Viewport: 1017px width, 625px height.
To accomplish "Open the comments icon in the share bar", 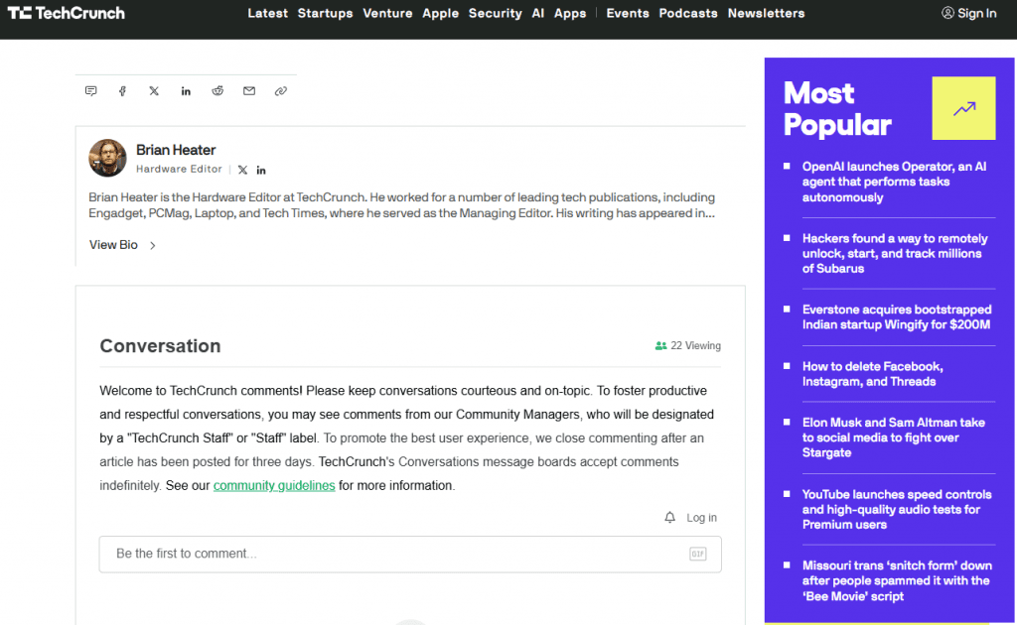I will (90, 90).
